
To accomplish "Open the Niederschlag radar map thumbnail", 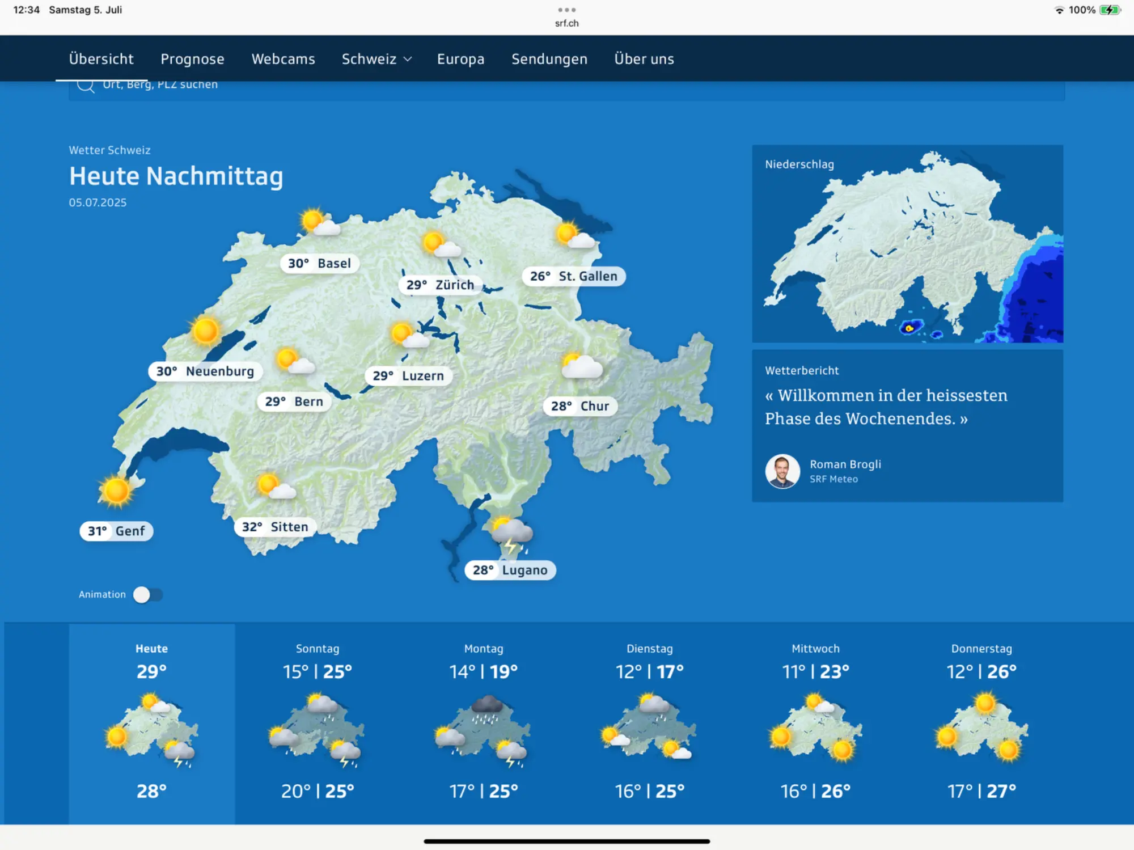I will (x=907, y=244).
